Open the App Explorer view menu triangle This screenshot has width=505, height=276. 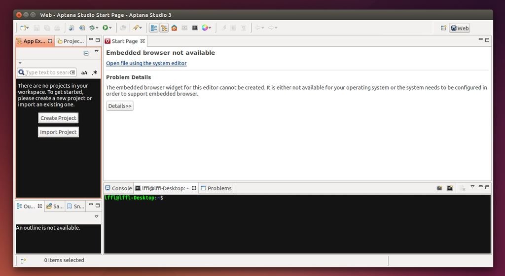coord(97,51)
